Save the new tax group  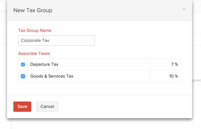22,107
